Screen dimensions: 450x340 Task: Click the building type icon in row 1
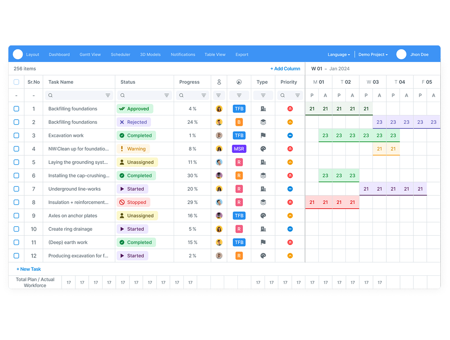click(x=263, y=109)
